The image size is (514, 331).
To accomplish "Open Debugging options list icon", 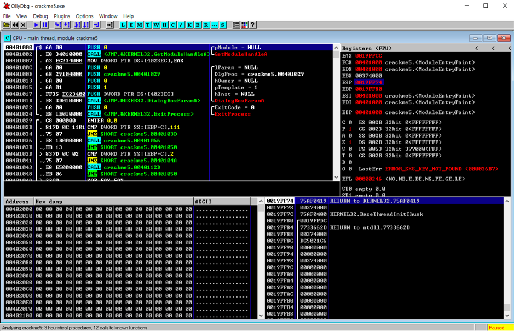I will click(236, 25).
